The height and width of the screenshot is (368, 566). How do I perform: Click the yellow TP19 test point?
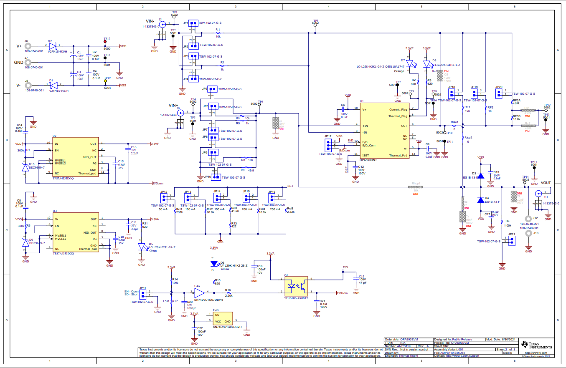click(105, 82)
